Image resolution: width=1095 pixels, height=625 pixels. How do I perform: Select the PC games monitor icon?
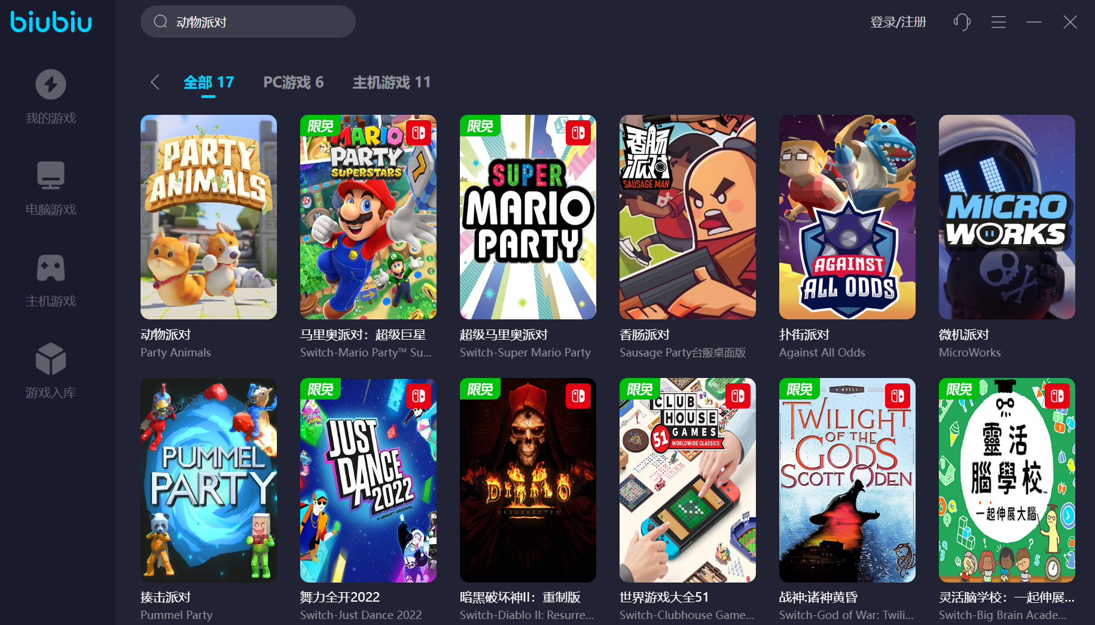coord(51,175)
